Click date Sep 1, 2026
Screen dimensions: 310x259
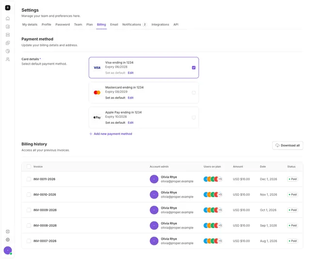268,226
